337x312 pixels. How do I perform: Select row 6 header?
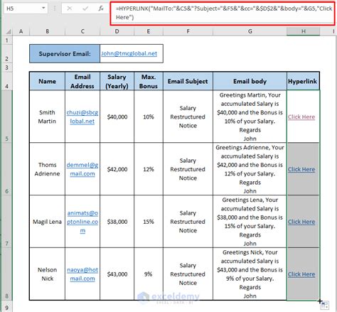tap(6, 169)
